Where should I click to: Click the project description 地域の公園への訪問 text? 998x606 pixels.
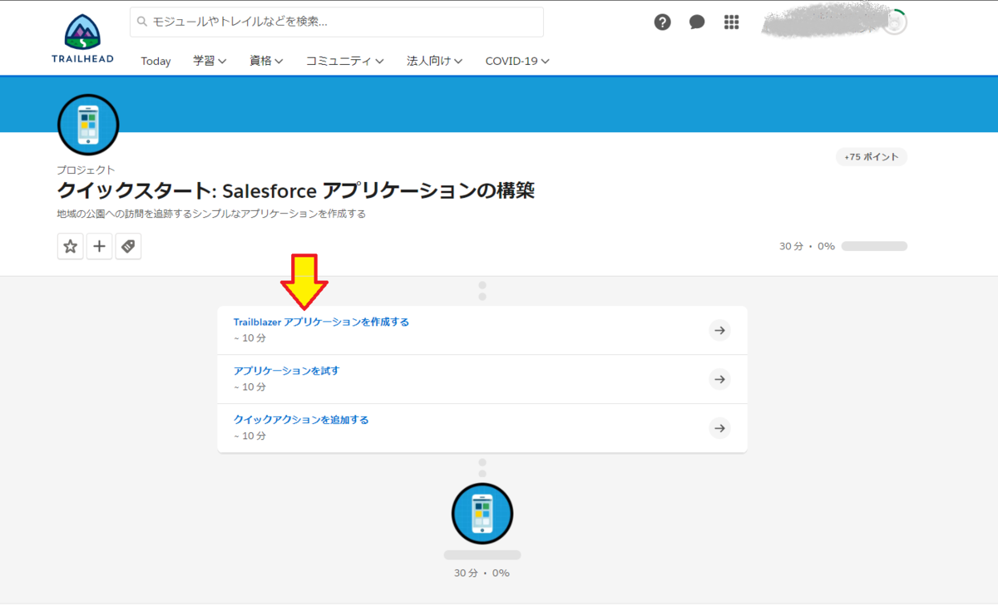coord(211,214)
